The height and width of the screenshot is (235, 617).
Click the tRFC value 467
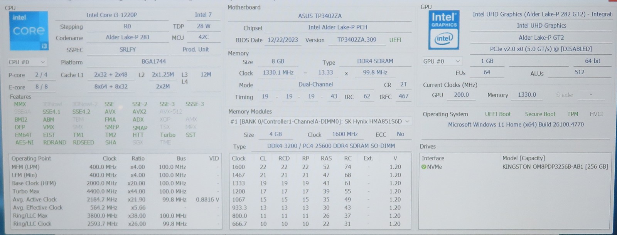coord(403,96)
